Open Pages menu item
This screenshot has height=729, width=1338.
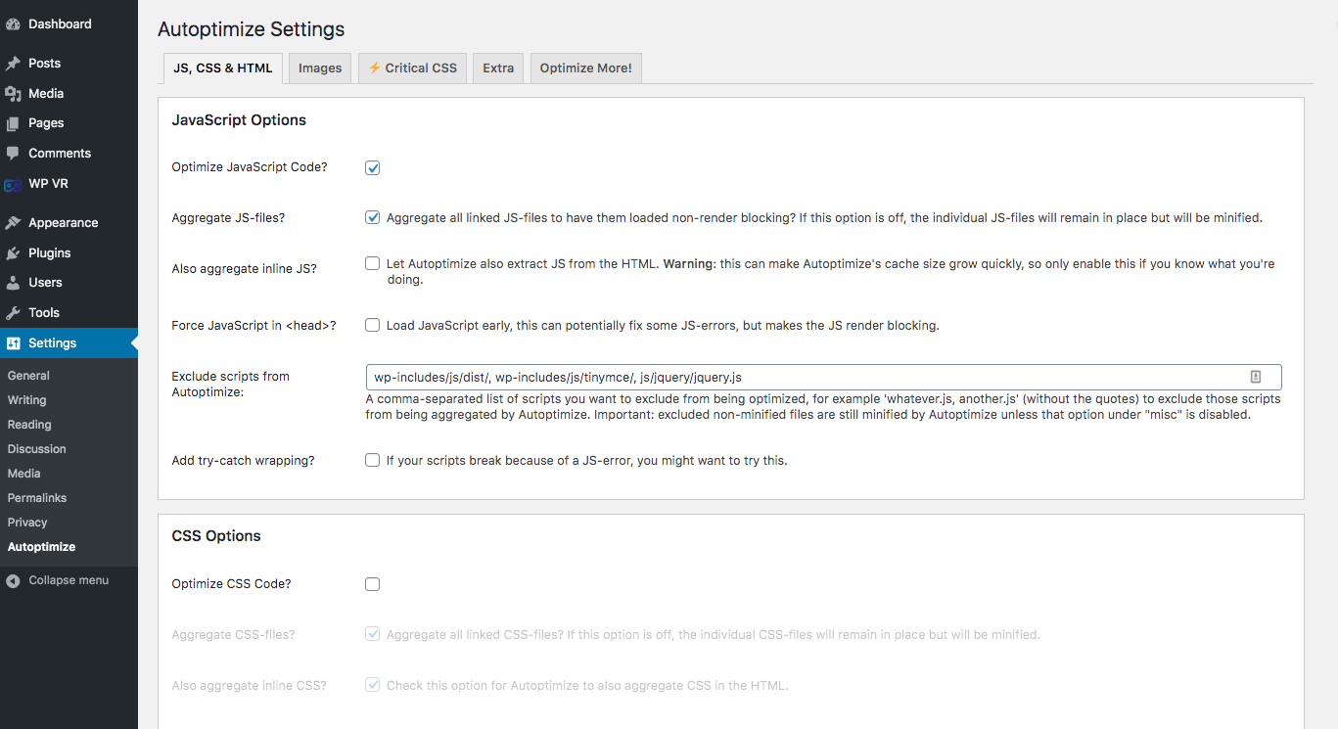tap(69, 123)
